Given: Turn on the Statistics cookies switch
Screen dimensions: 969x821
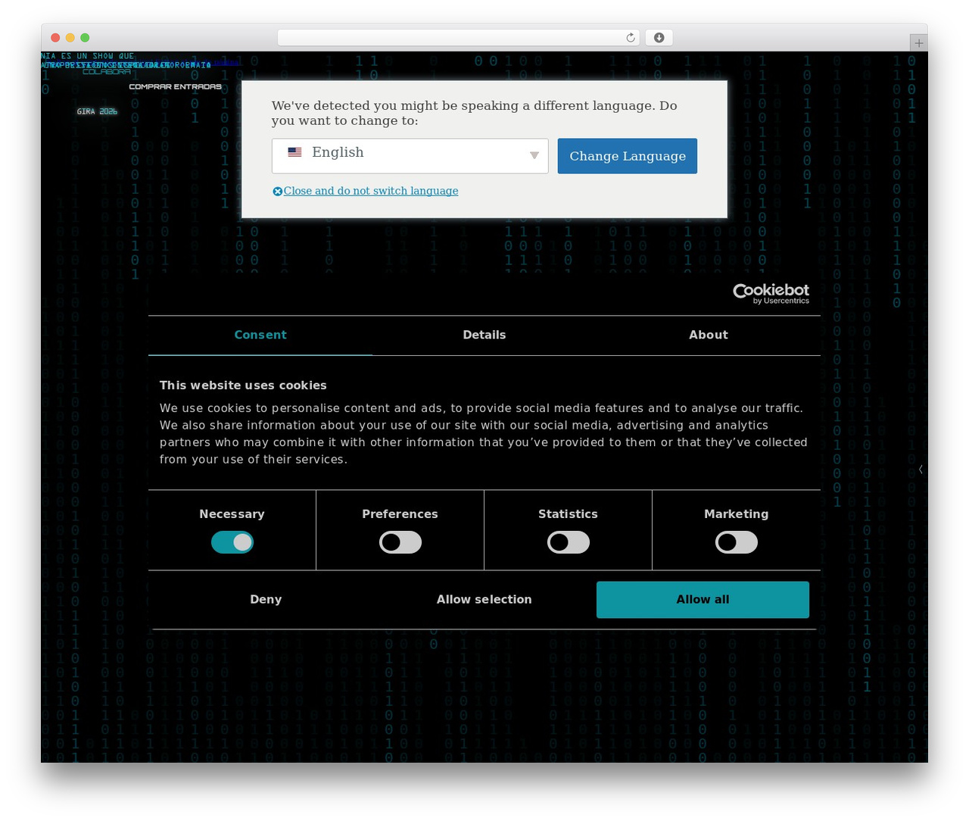Looking at the screenshot, I should [x=569, y=542].
